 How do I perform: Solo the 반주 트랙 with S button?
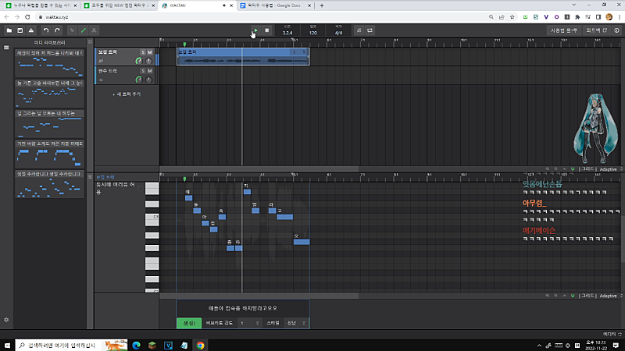(x=142, y=71)
